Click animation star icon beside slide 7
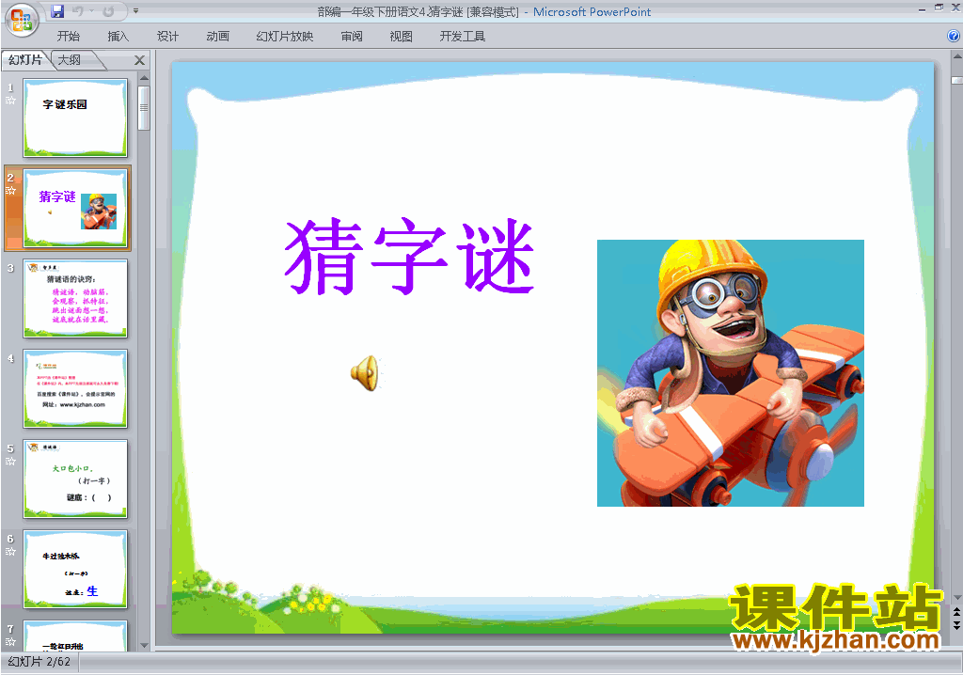Viewport: 963px width, 675px height. click(10, 642)
